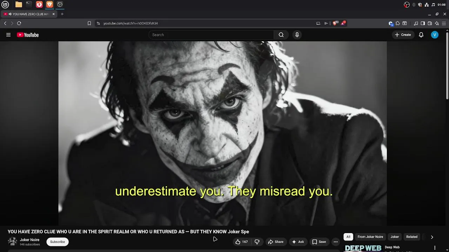This screenshot has width=449, height=252.
Task: Open YouTube notifications bell
Action: (421, 35)
